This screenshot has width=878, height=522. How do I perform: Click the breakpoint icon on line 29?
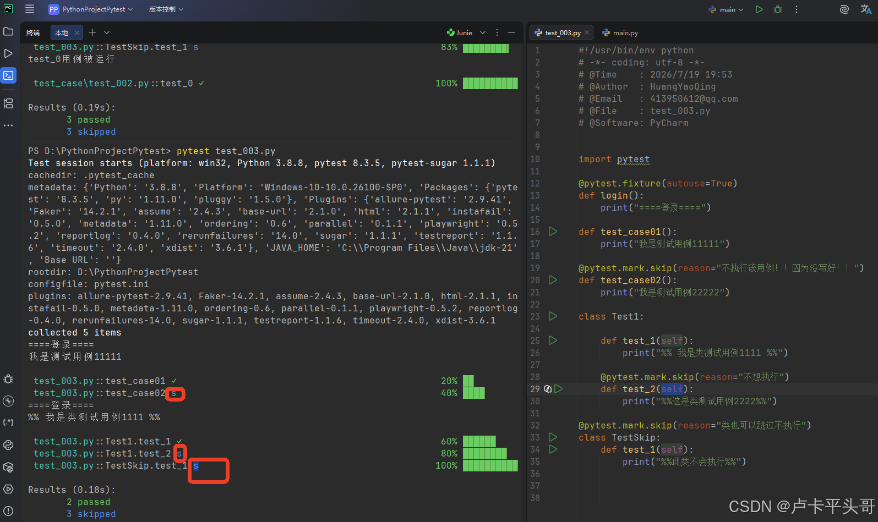548,389
